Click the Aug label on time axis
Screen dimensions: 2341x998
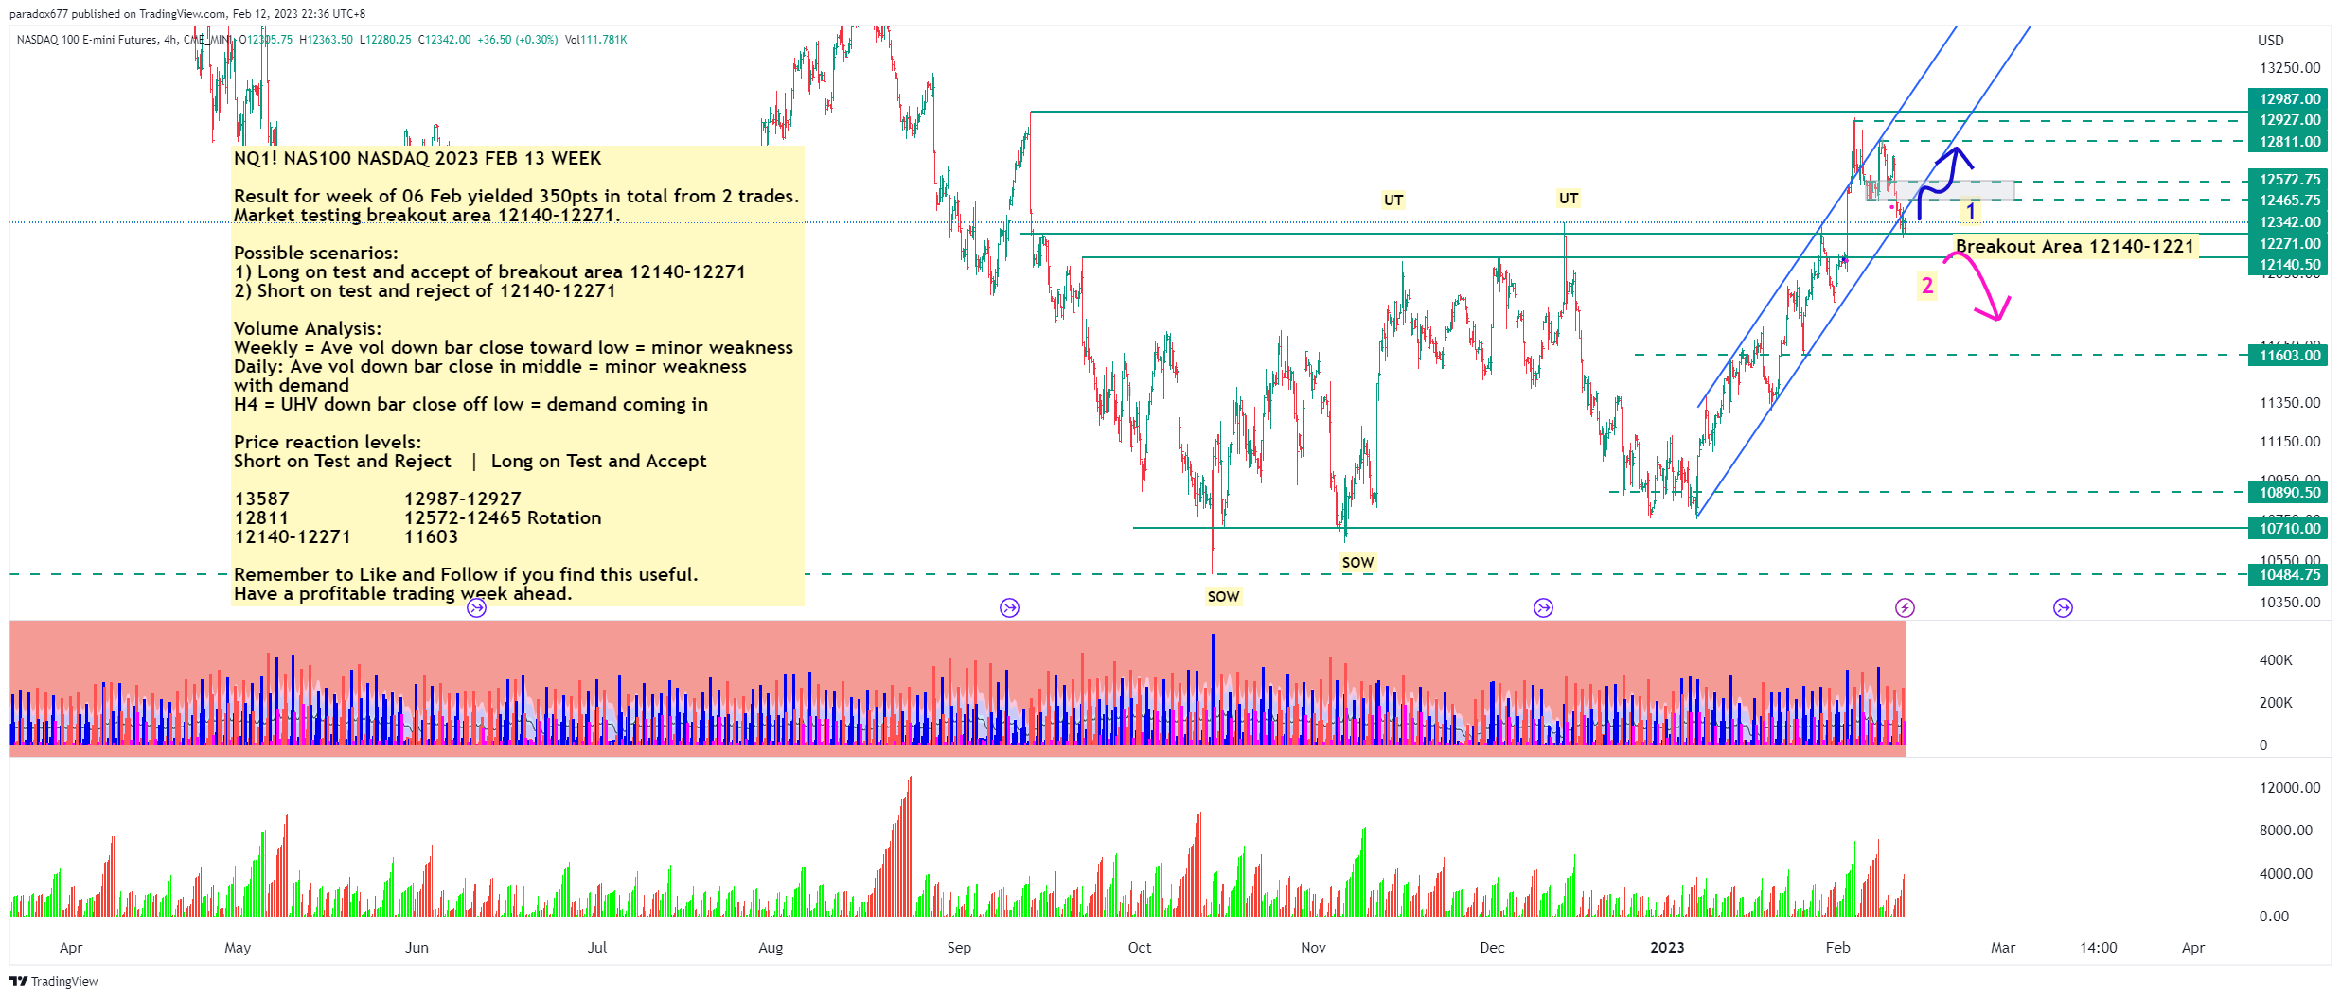[x=771, y=948]
